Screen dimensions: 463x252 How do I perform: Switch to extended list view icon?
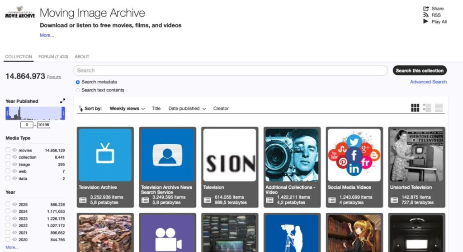click(427, 108)
